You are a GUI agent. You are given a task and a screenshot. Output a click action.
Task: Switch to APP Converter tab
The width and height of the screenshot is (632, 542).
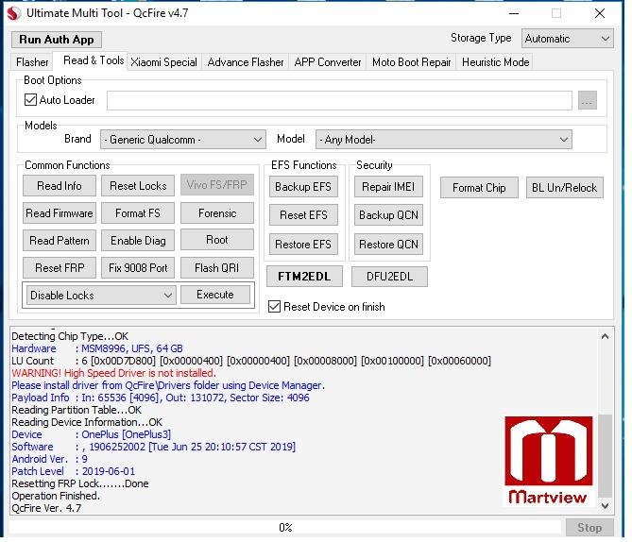point(328,62)
